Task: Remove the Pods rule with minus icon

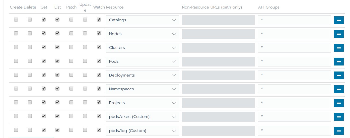Action: pyautogui.click(x=338, y=61)
